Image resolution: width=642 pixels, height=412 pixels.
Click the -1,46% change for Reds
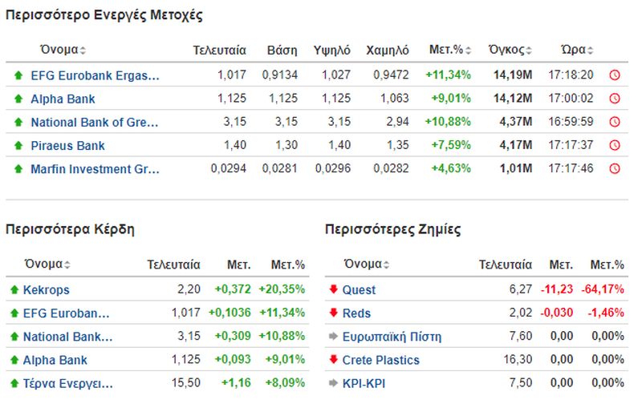point(606,313)
